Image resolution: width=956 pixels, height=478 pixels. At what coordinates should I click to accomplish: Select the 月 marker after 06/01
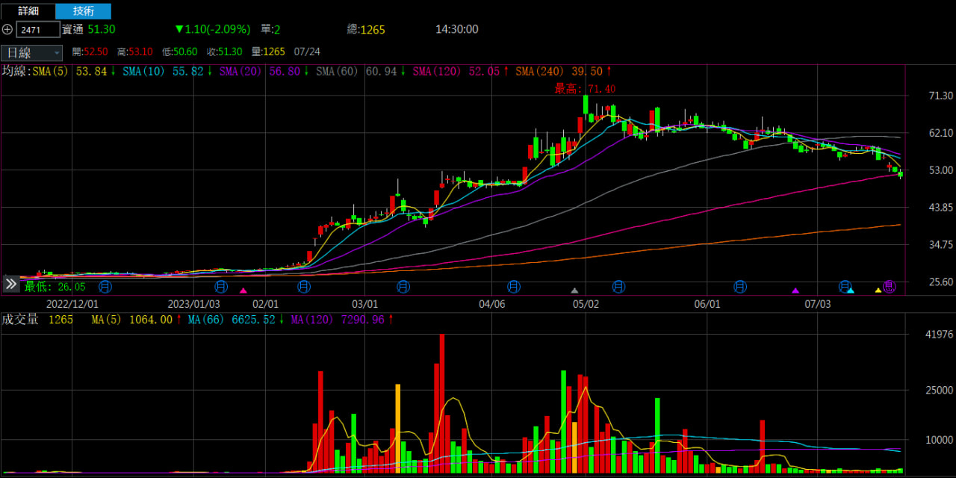740,286
